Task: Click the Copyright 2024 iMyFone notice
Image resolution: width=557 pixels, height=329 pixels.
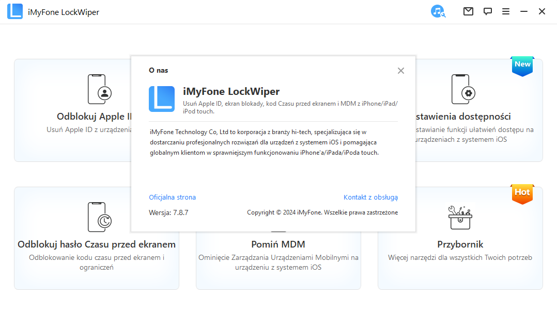Action: [x=322, y=212]
